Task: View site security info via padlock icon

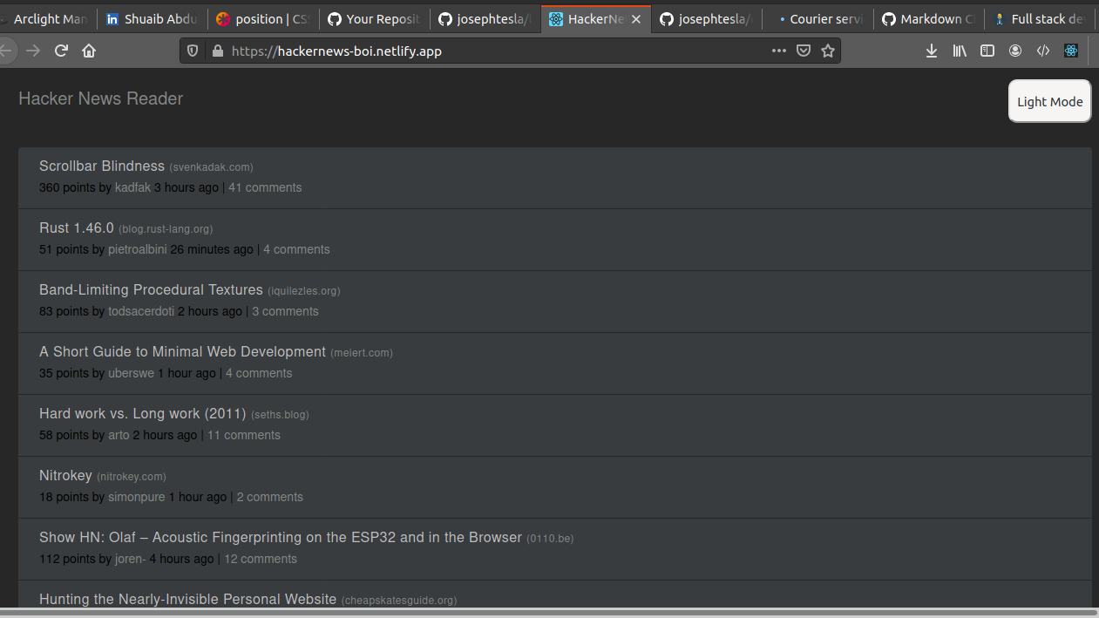Action: [218, 51]
